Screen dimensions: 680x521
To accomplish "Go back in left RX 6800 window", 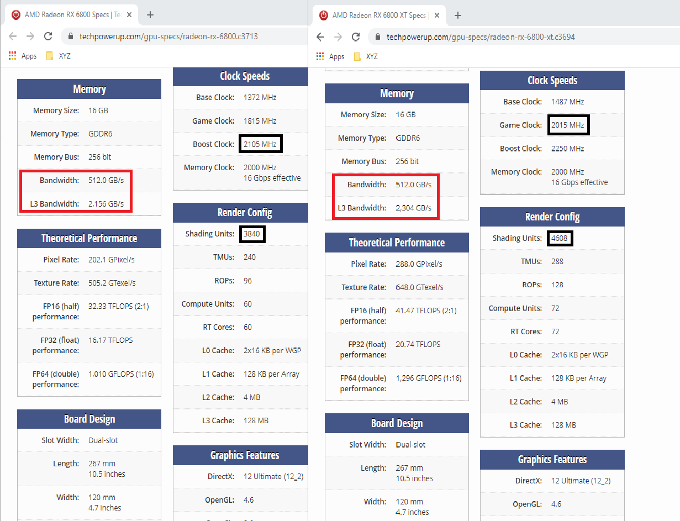I will (13, 36).
